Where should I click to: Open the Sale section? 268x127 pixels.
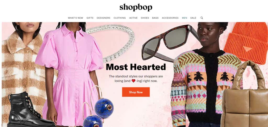[x=193, y=18]
